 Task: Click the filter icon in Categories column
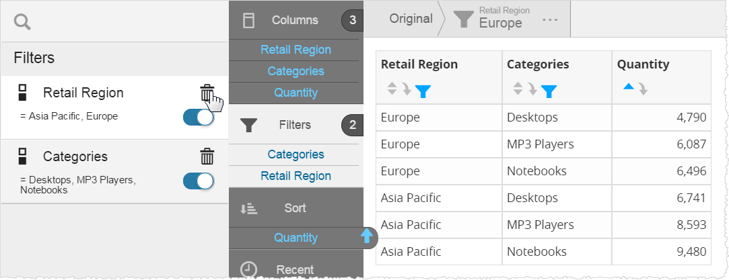pyautogui.click(x=549, y=90)
